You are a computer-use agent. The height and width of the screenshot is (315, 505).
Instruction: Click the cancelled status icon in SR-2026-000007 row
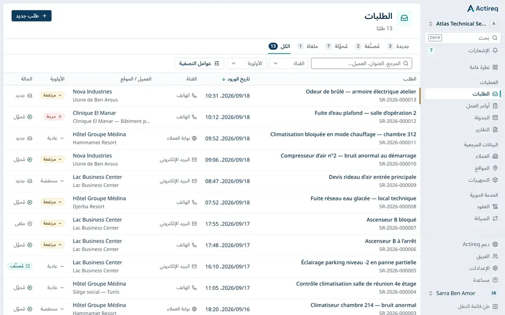29,224
